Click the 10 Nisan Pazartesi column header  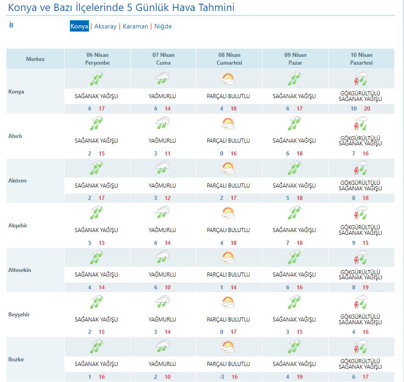coord(361,59)
